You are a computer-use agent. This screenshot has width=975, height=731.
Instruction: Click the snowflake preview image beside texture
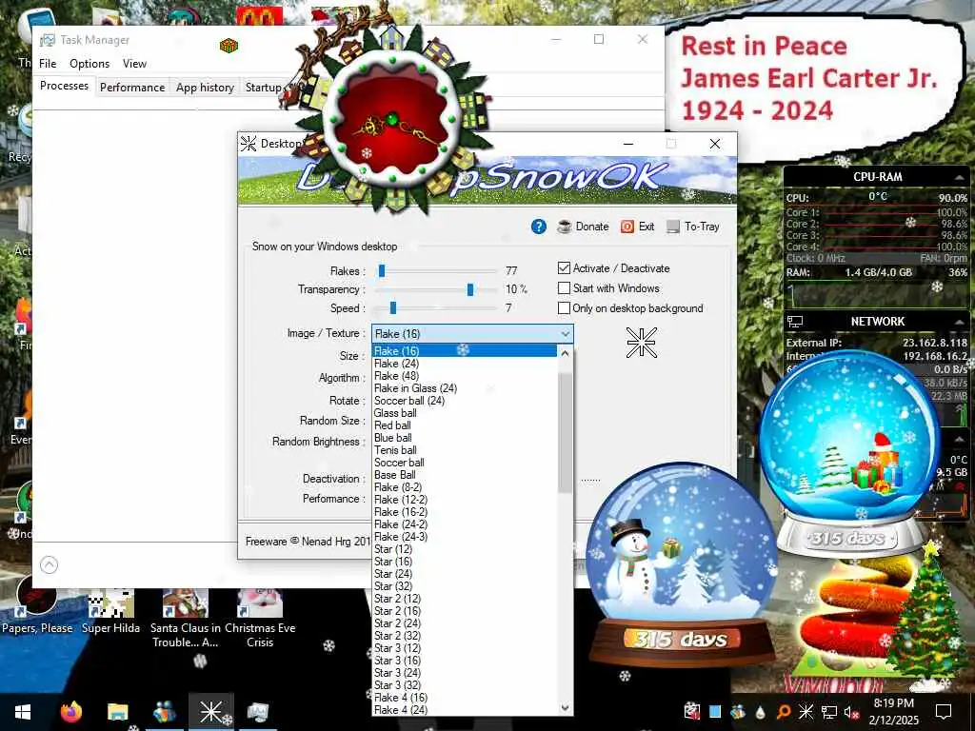(641, 343)
